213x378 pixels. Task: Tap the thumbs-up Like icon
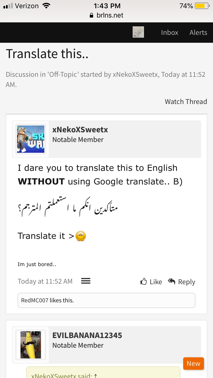(x=144, y=281)
